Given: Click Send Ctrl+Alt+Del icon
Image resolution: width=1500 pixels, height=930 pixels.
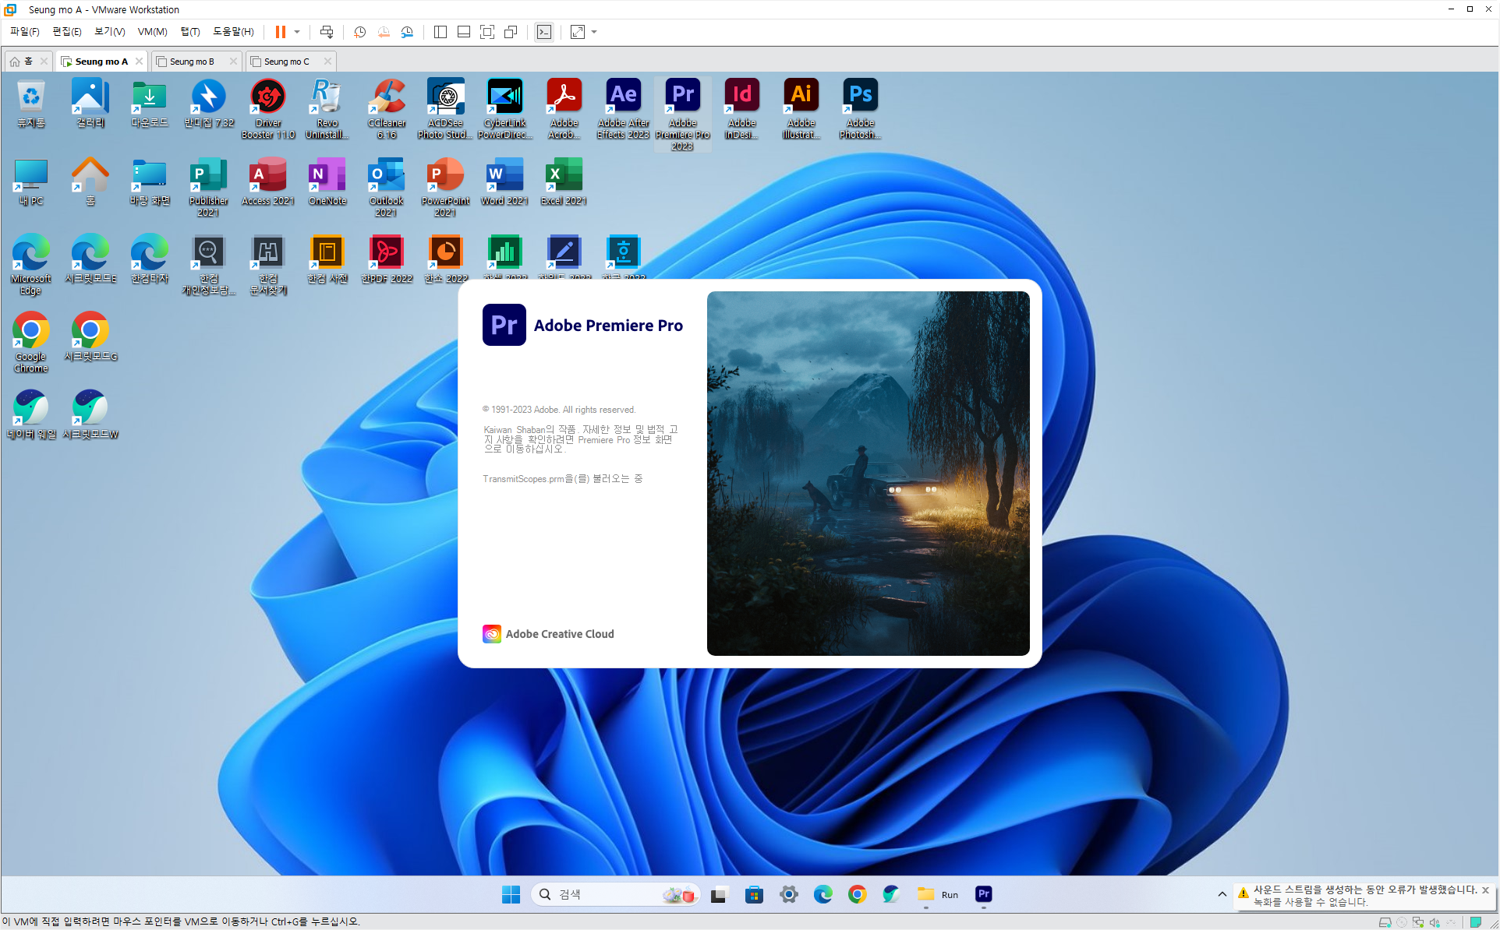Looking at the screenshot, I should pos(327,32).
